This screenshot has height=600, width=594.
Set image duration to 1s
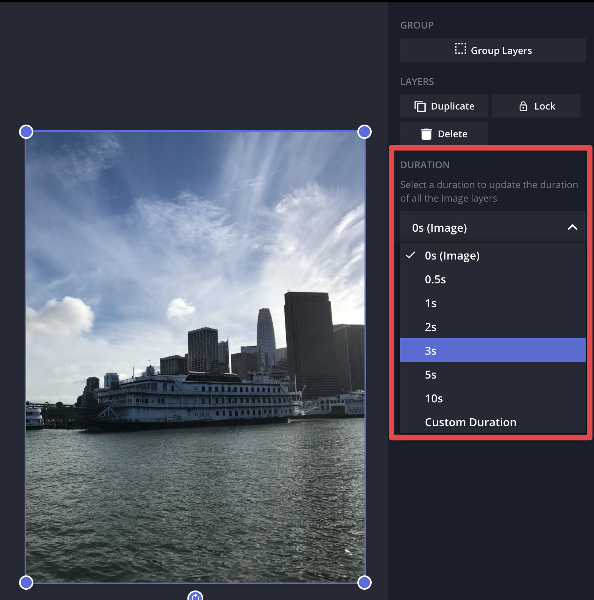430,303
